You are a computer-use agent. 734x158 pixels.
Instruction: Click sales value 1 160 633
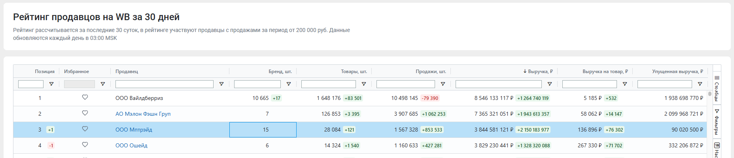pyautogui.click(x=406, y=145)
